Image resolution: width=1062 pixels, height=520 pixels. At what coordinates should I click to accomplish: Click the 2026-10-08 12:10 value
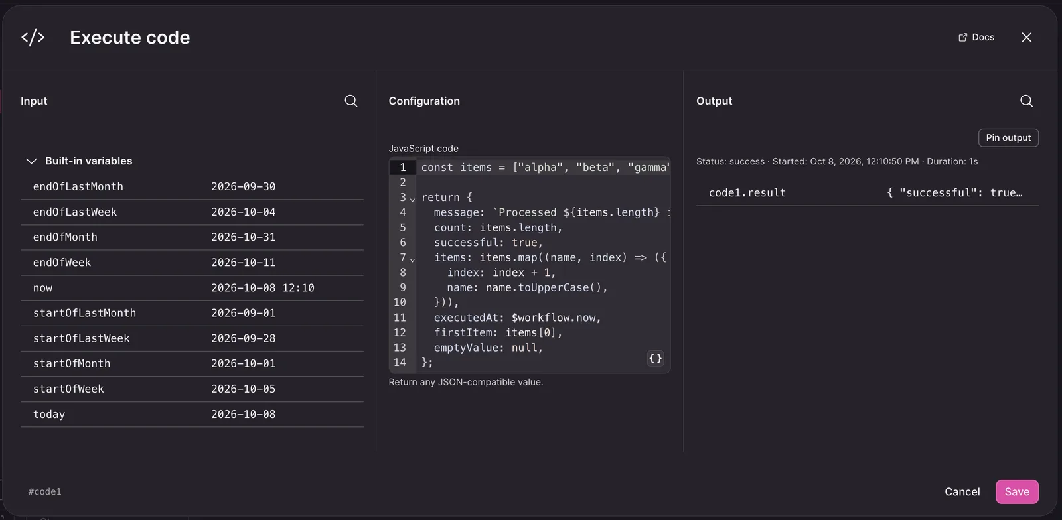point(263,288)
